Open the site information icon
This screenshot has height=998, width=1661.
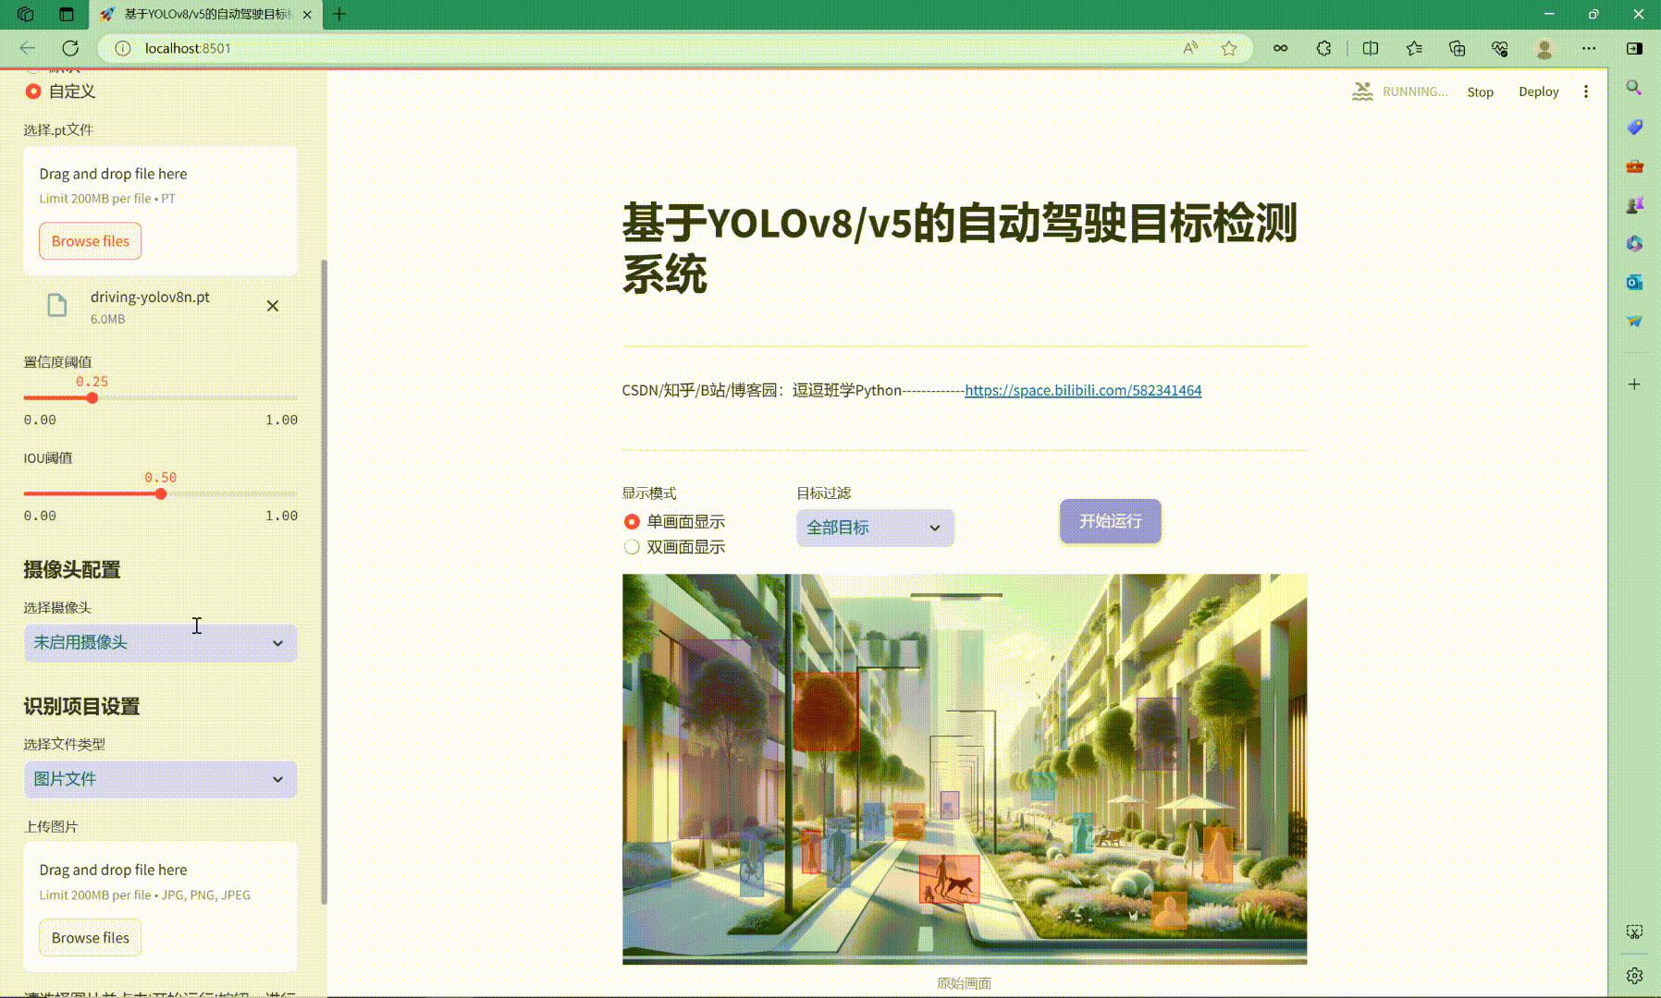coord(122,48)
